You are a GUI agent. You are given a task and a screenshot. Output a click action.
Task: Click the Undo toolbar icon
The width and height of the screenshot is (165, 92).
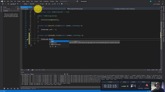coord(18,4)
